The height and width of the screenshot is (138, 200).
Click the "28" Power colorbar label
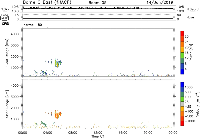[x=186, y=36]
